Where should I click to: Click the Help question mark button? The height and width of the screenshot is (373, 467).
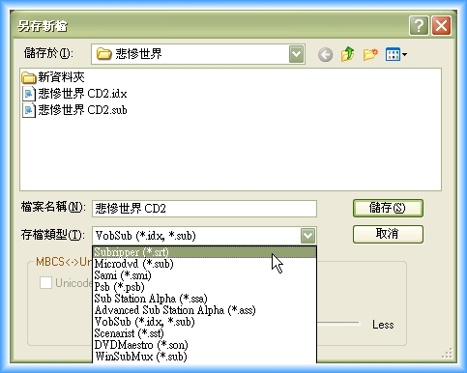click(419, 26)
